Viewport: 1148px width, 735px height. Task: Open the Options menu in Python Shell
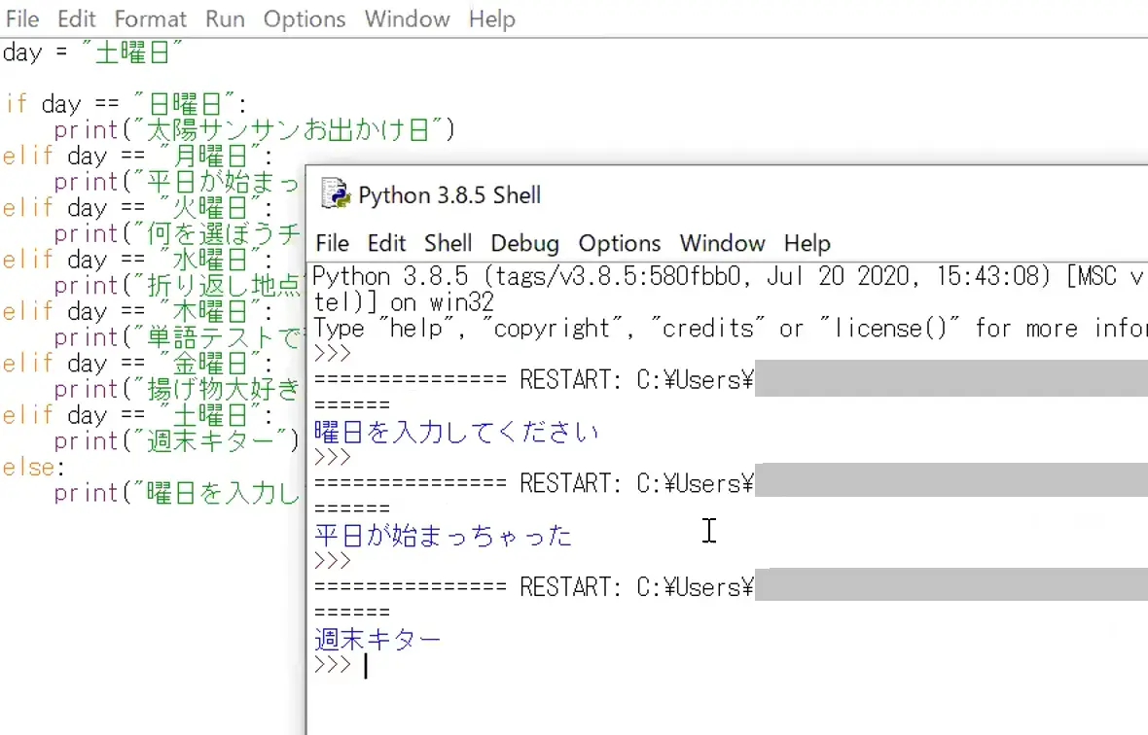[619, 243]
